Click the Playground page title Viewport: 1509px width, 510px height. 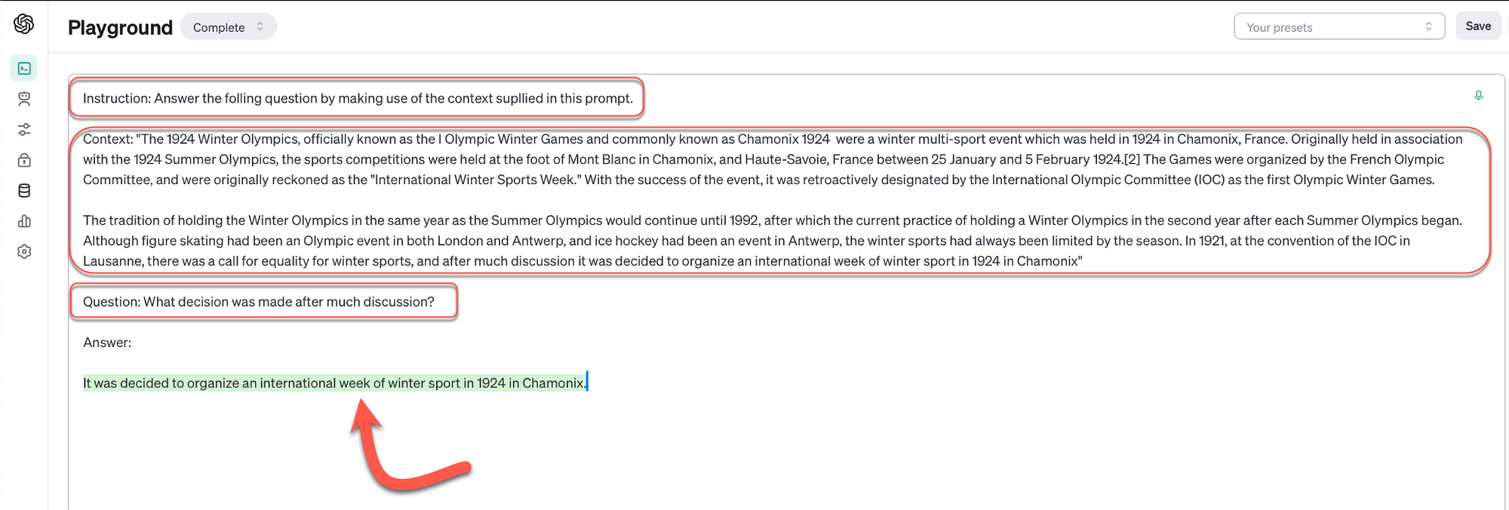pyautogui.click(x=121, y=28)
